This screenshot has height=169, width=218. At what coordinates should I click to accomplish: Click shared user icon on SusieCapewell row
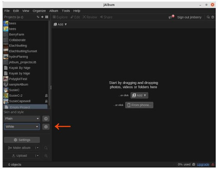tap(46, 101)
